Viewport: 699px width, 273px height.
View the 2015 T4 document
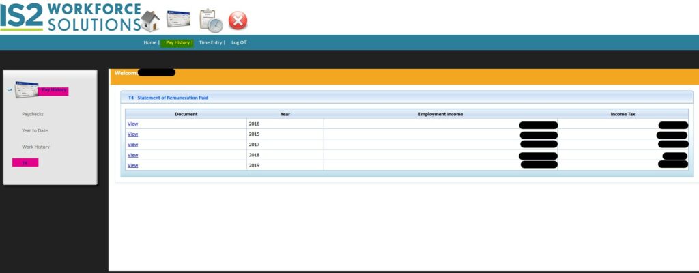[x=132, y=134]
